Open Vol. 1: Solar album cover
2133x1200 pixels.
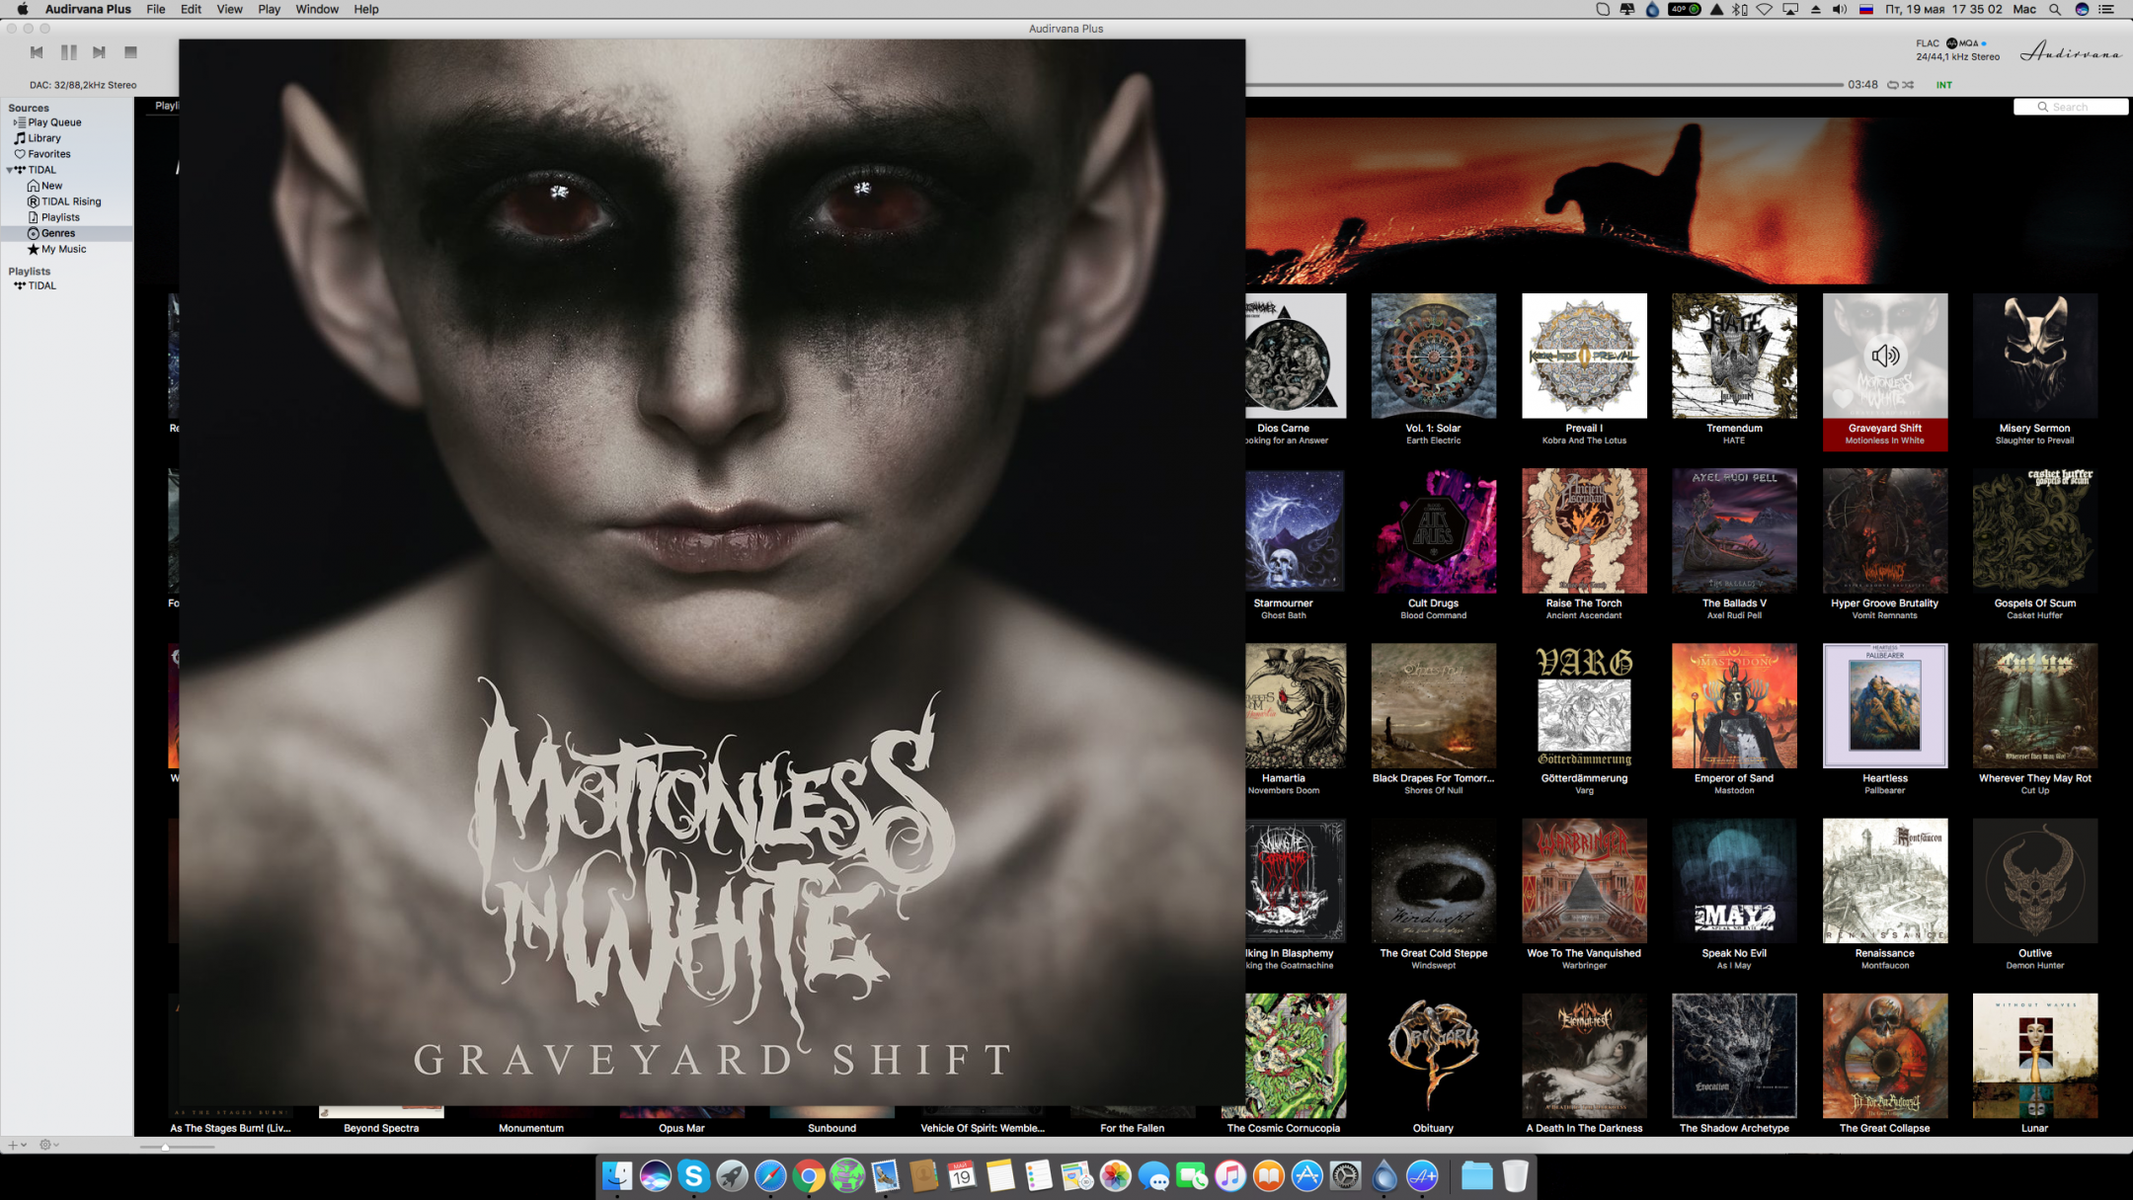(1434, 356)
